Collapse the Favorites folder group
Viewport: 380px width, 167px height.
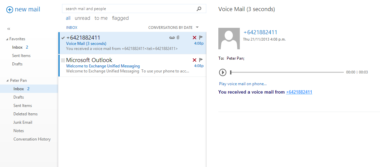(x=7, y=39)
